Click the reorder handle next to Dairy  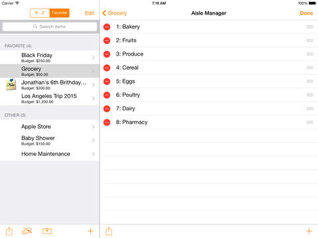tap(310, 108)
